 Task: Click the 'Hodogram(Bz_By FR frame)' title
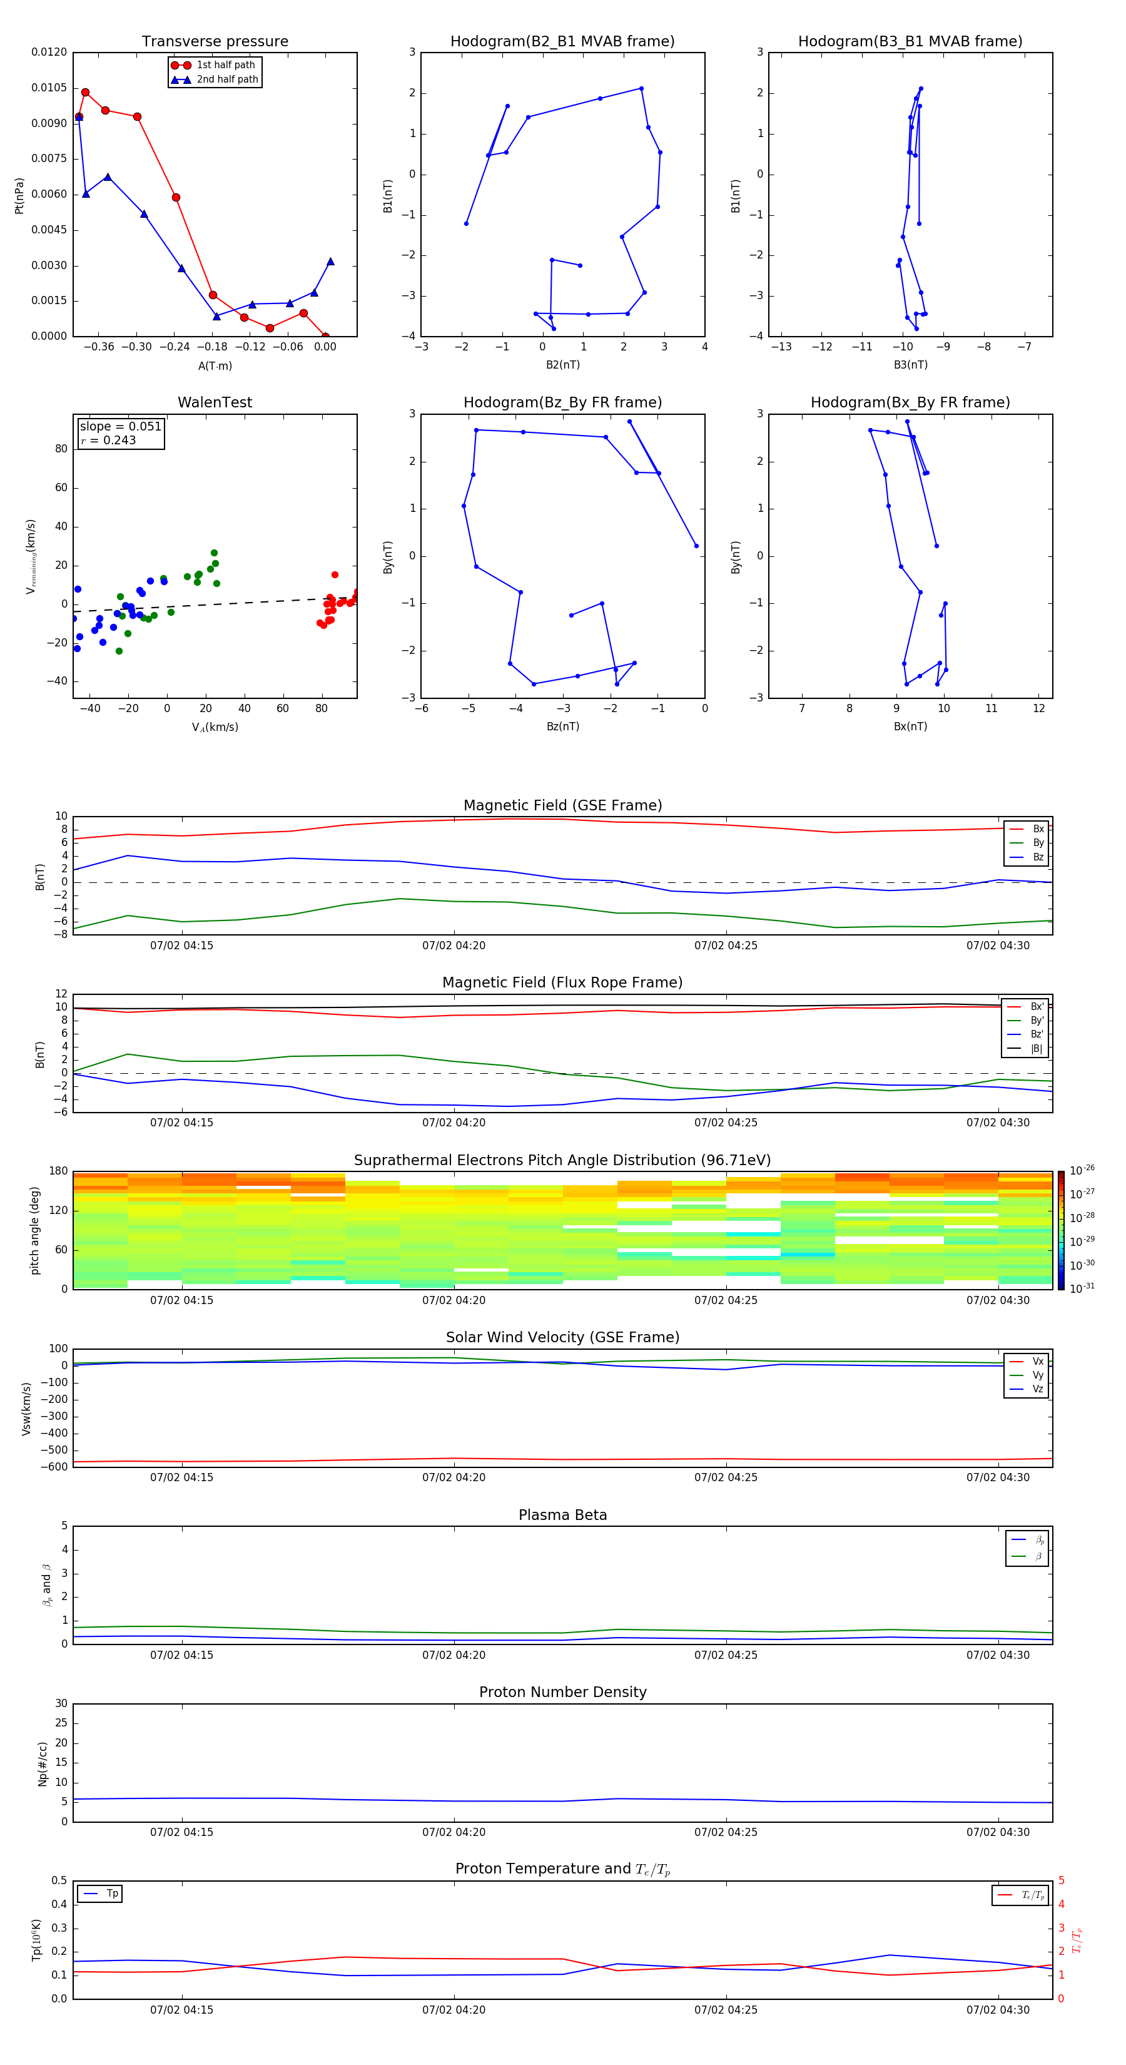pos(562,402)
